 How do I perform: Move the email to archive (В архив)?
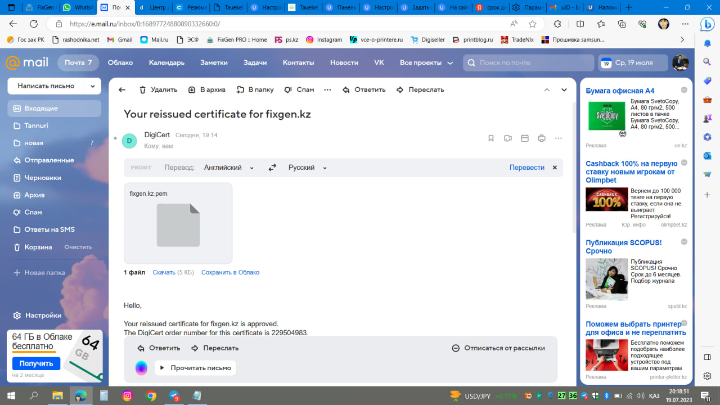click(x=206, y=90)
